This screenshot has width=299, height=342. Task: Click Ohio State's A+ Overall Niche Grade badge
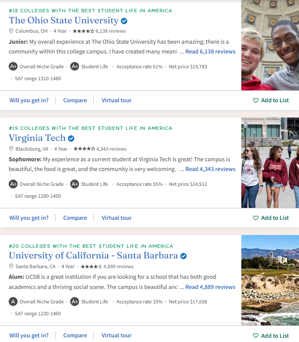[13, 66]
